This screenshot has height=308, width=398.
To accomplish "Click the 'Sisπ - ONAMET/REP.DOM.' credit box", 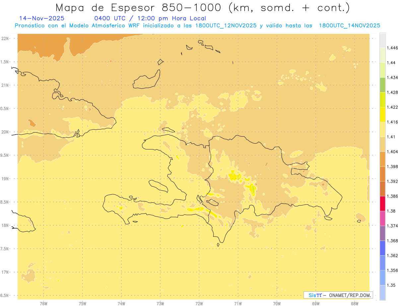I will pos(338,295).
